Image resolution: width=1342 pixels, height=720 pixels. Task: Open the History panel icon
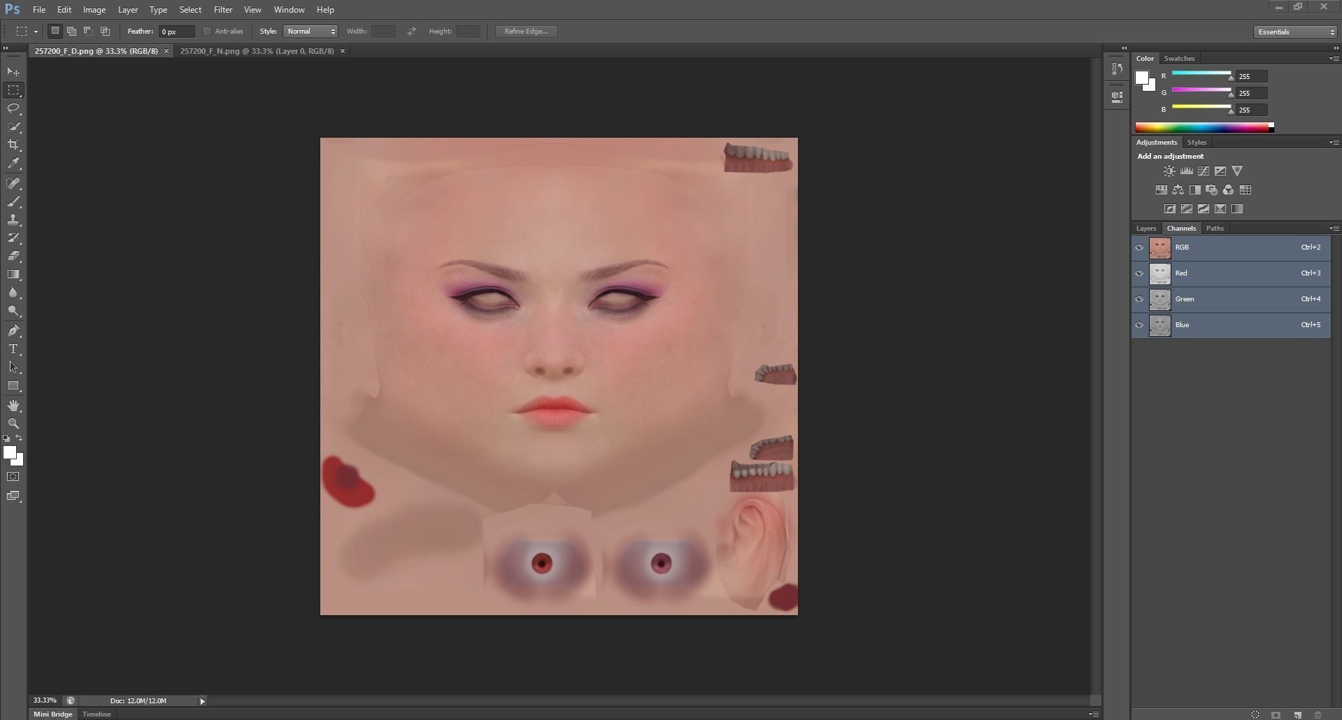[1117, 69]
